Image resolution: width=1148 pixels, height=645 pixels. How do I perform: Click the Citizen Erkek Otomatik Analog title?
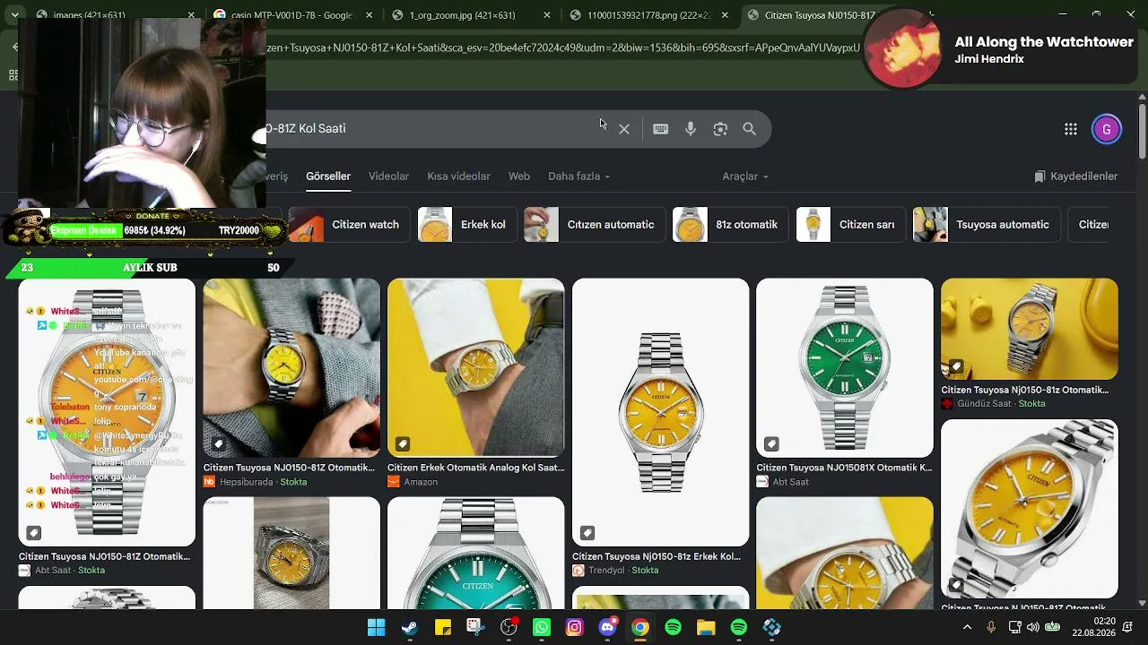pyautogui.click(x=475, y=468)
